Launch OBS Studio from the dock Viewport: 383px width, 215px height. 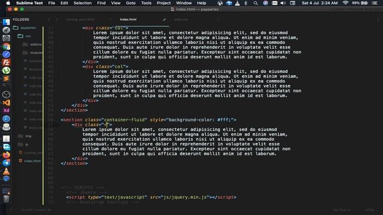point(7,94)
